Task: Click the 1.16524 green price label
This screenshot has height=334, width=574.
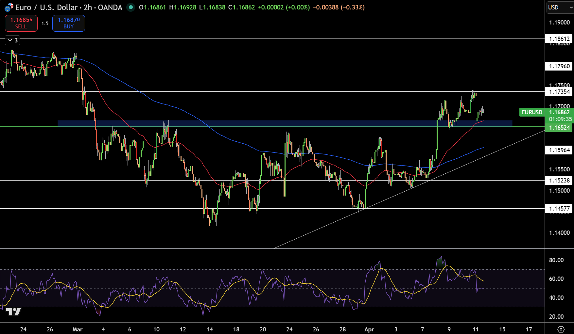Action: [x=559, y=128]
